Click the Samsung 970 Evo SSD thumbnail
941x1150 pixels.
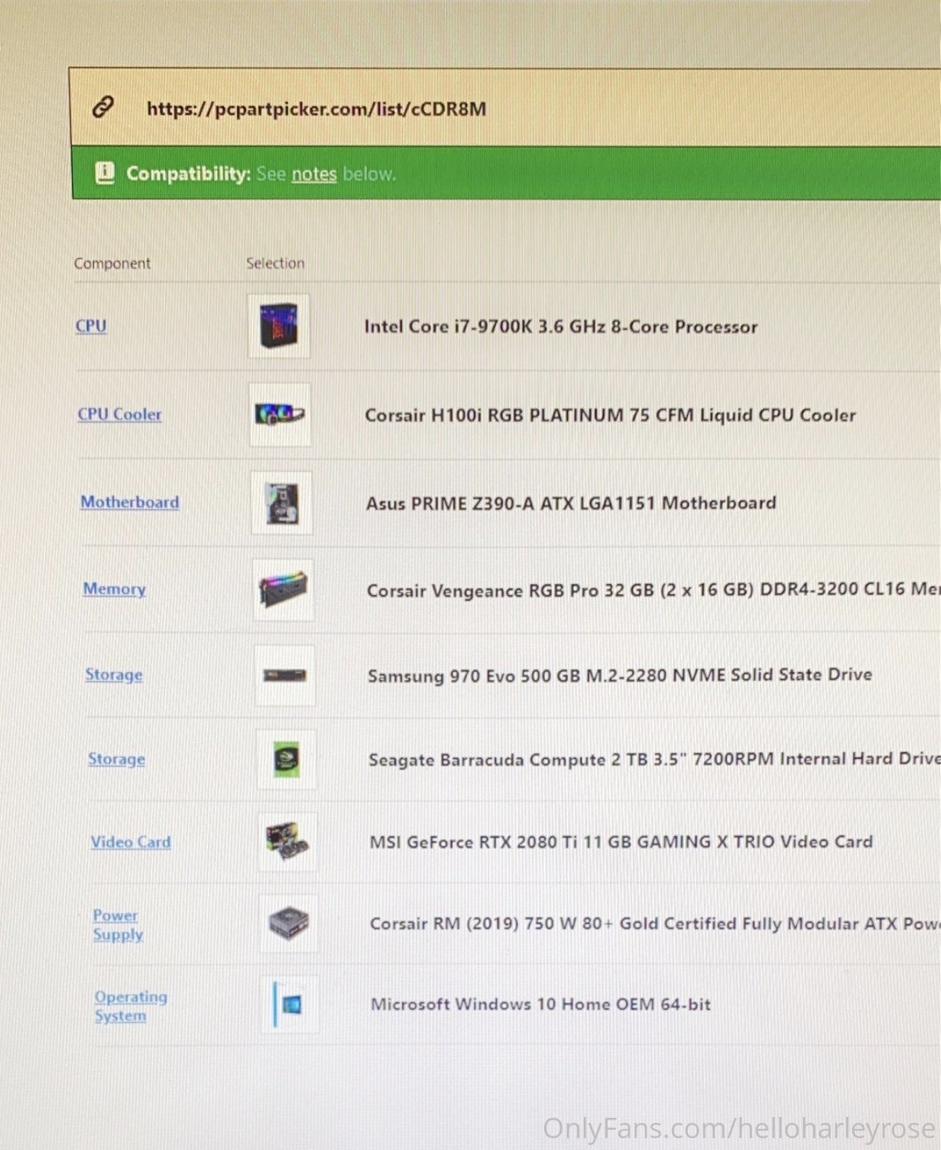pos(285,675)
